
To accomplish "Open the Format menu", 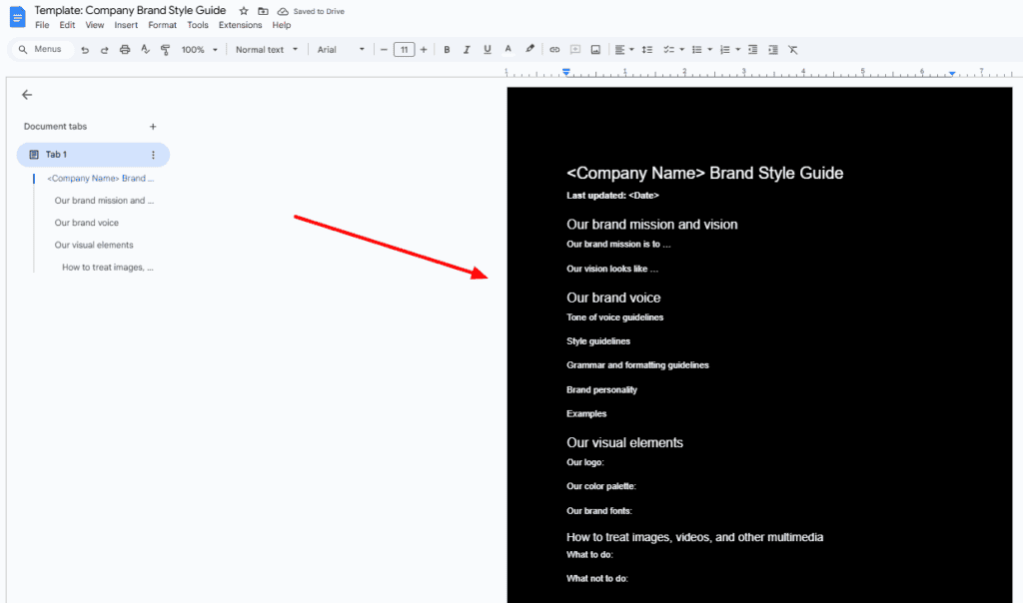I will (162, 25).
